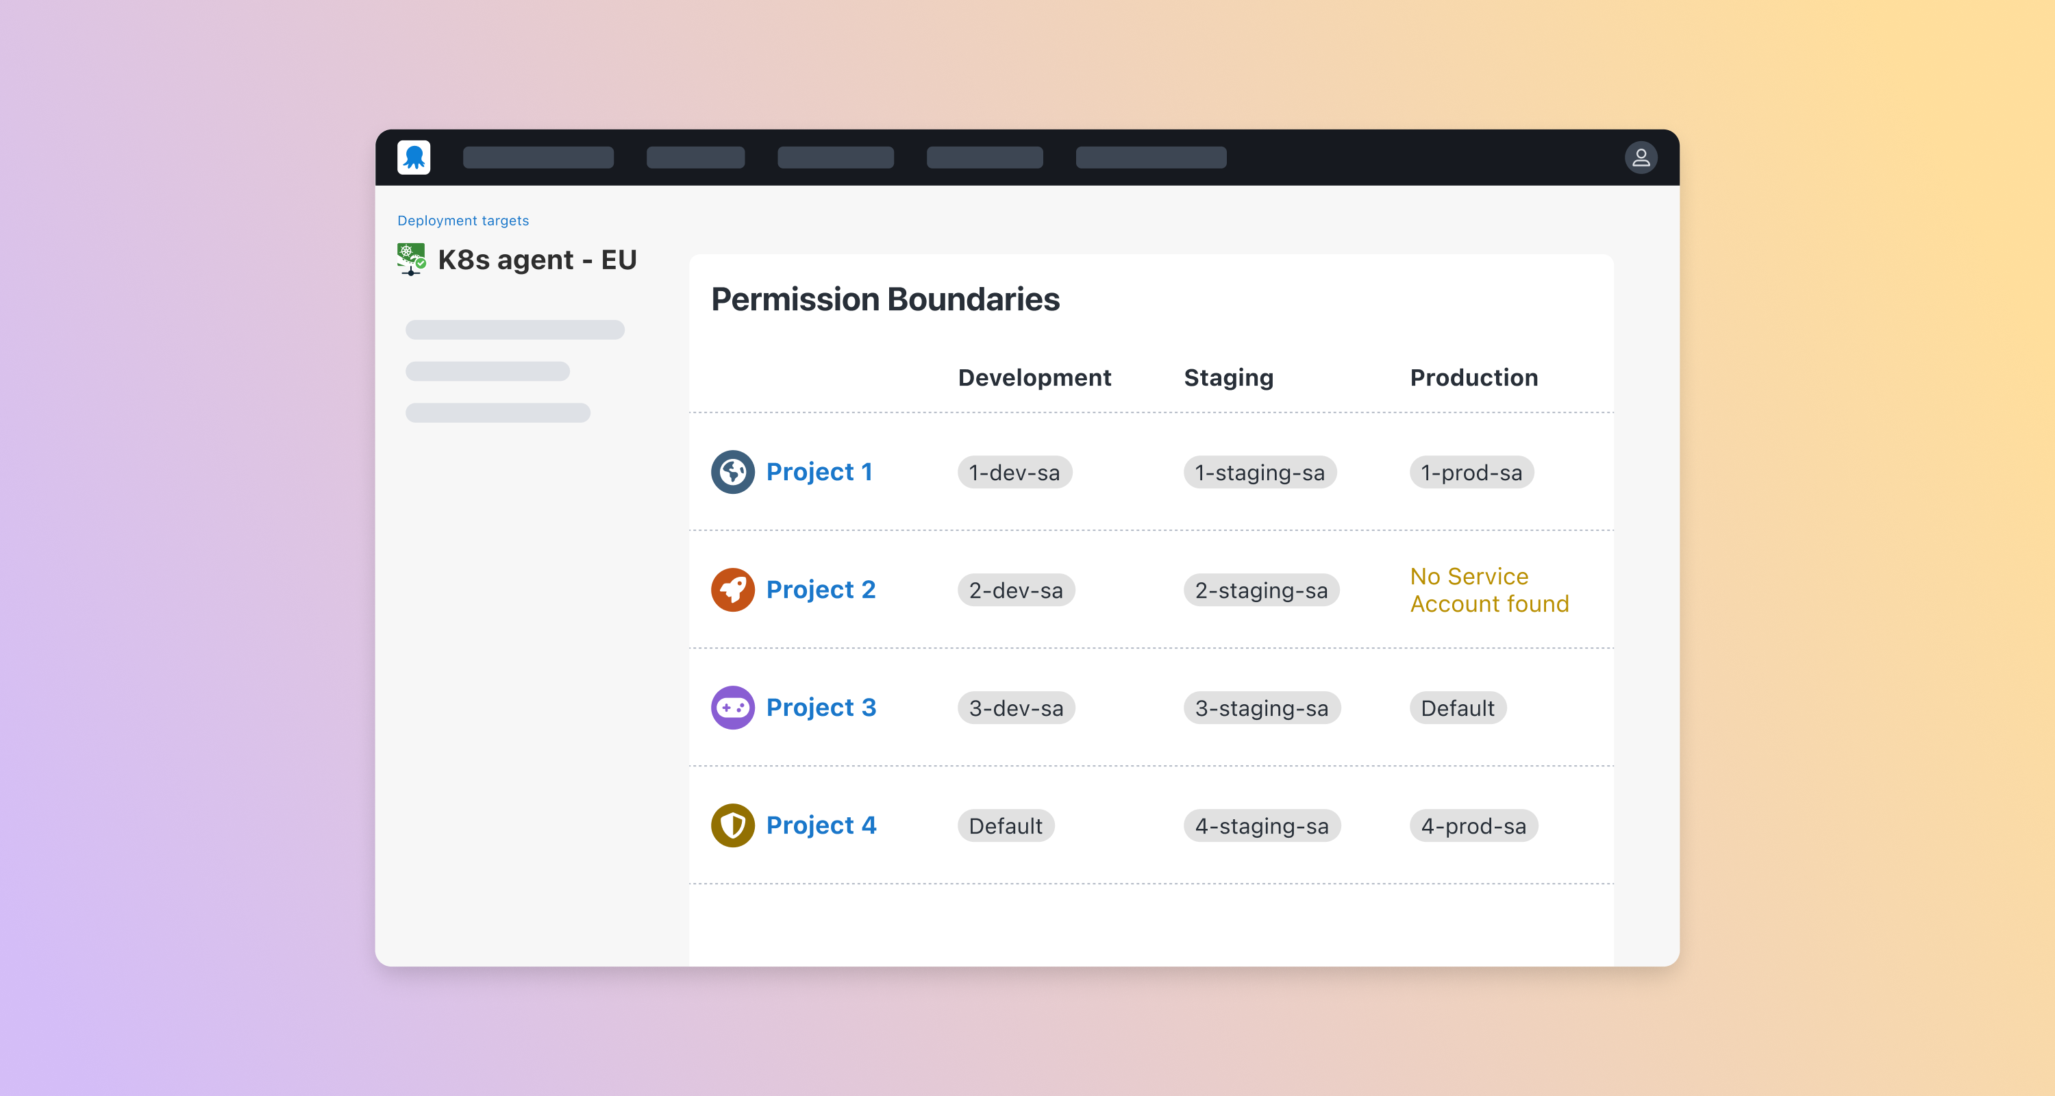Click the gamepad icon for Project 3

[732, 708]
